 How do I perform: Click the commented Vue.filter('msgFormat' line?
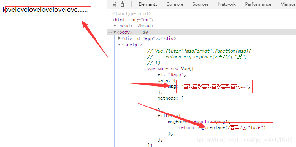pos(199,51)
